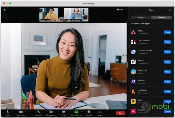The width and height of the screenshot is (175, 118).
Task: Click the Dot Collector app name
Action: tap(144, 41)
